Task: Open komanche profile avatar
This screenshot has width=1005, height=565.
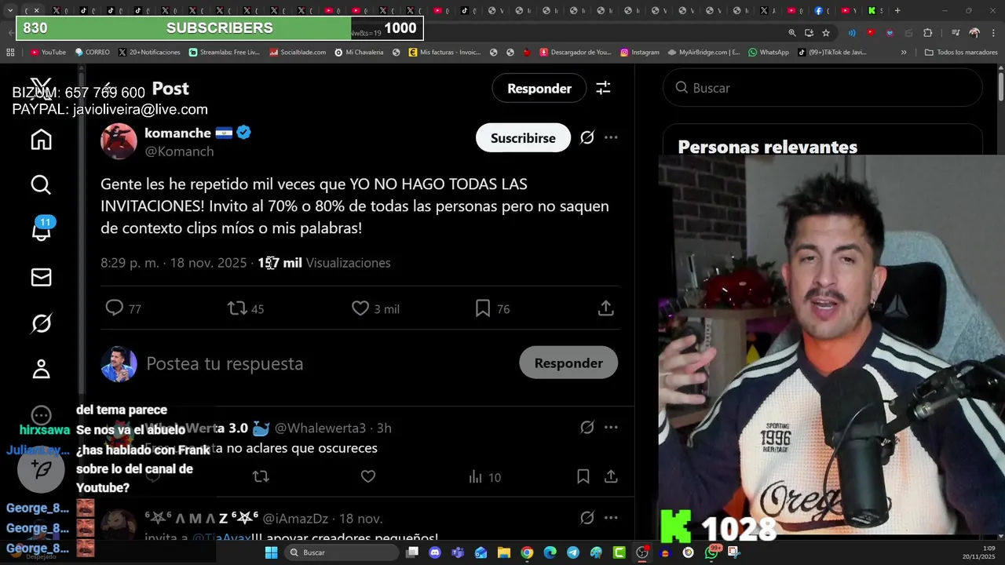Action: (x=119, y=141)
